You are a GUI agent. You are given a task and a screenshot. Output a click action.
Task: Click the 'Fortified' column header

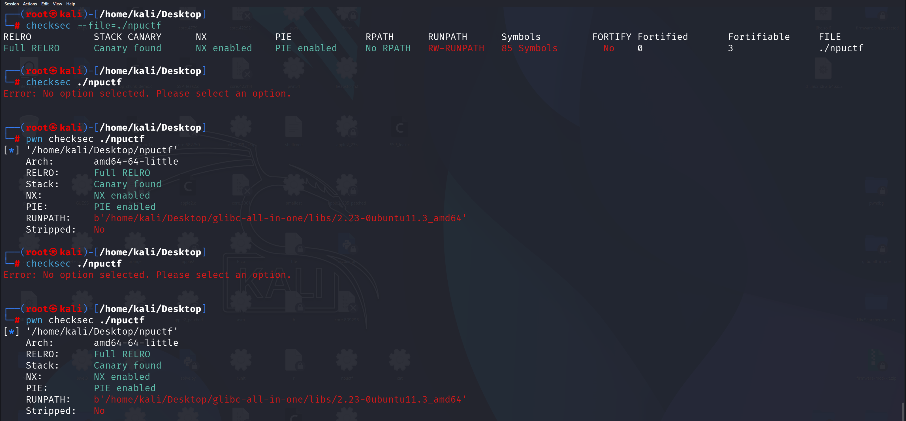pyautogui.click(x=663, y=37)
